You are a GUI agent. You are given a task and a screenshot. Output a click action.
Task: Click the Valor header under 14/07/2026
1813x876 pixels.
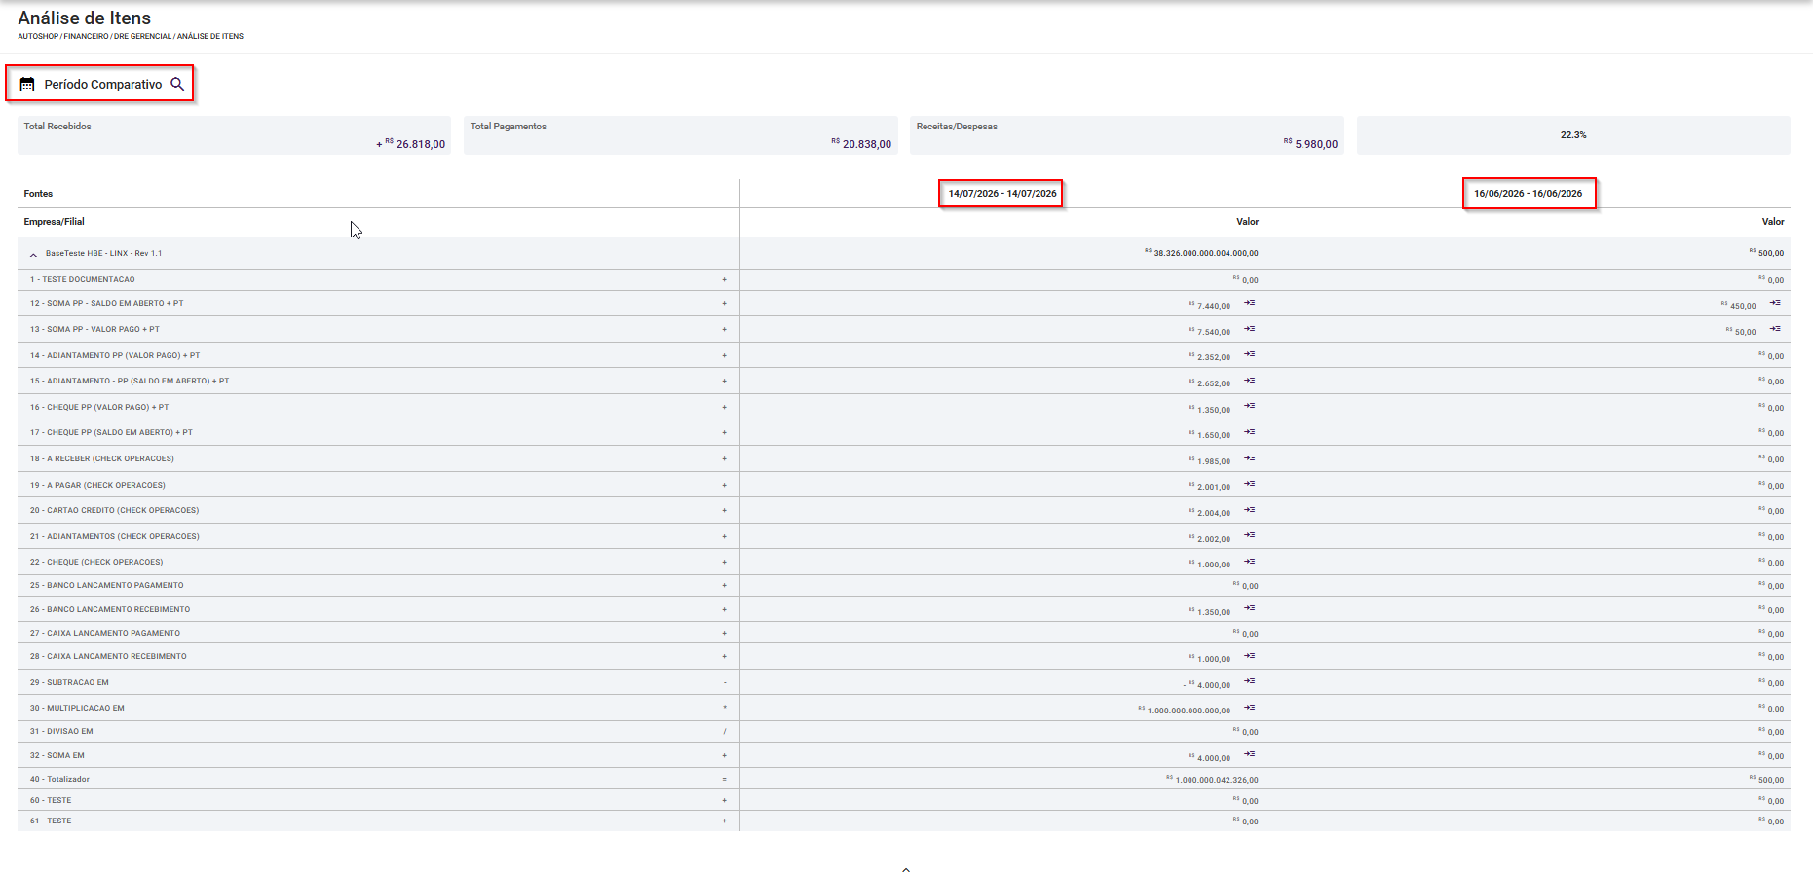click(x=1248, y=222)
